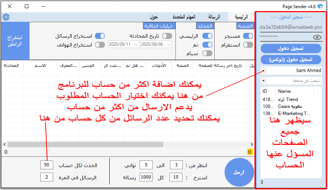Screen dimensions: 328x190
Task: Click the المحادثة column header
Action: 12,65
